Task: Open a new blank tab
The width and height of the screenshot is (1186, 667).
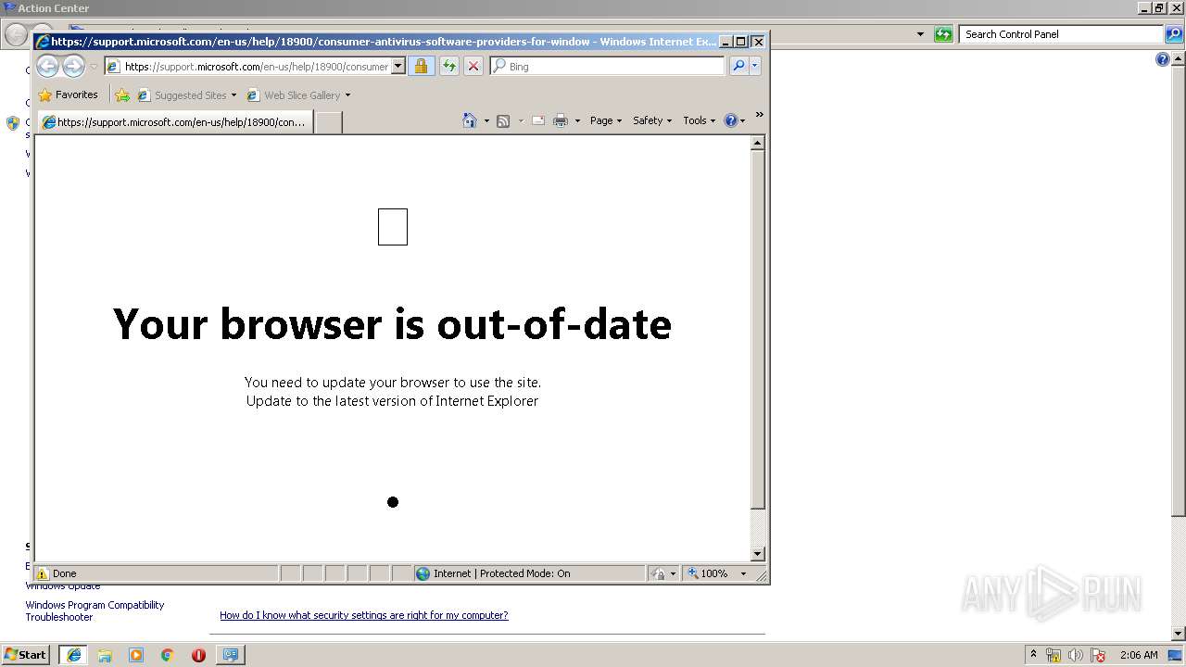Action: 328,122
